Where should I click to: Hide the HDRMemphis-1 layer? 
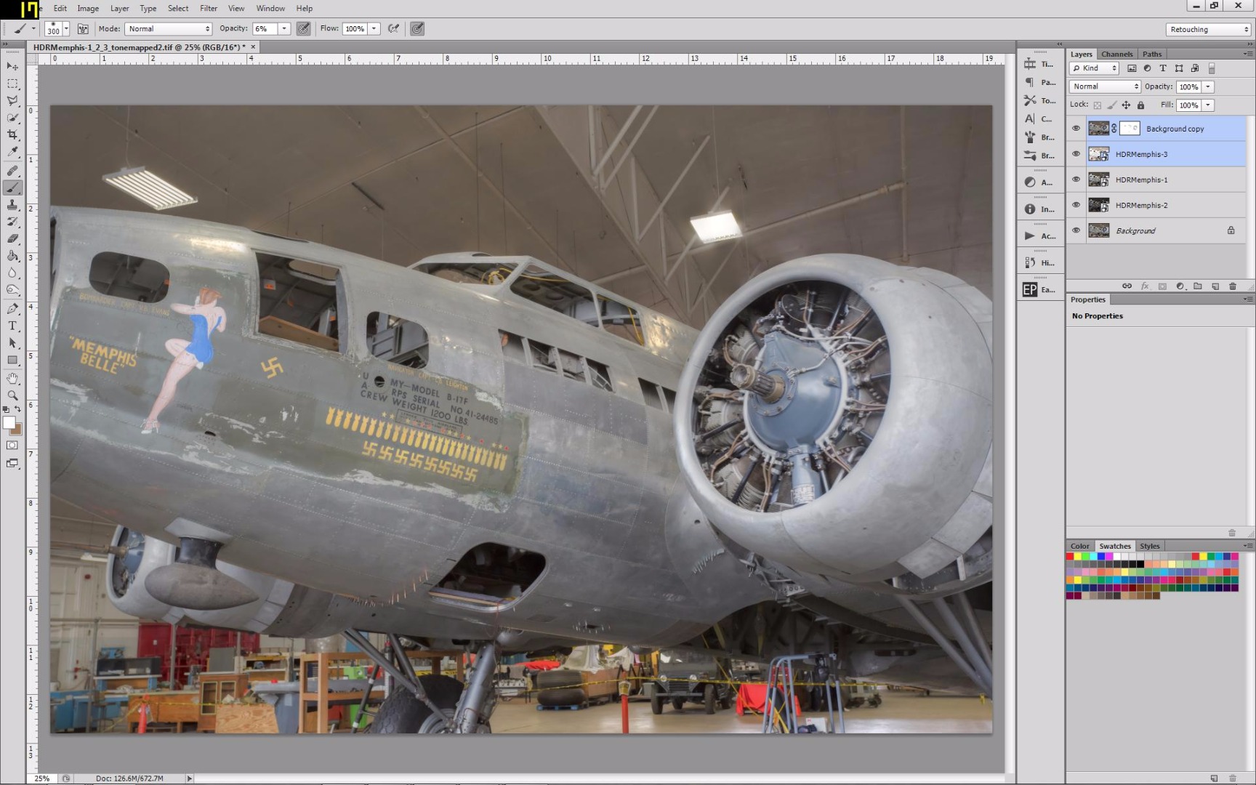click(x=1076, y=180)
